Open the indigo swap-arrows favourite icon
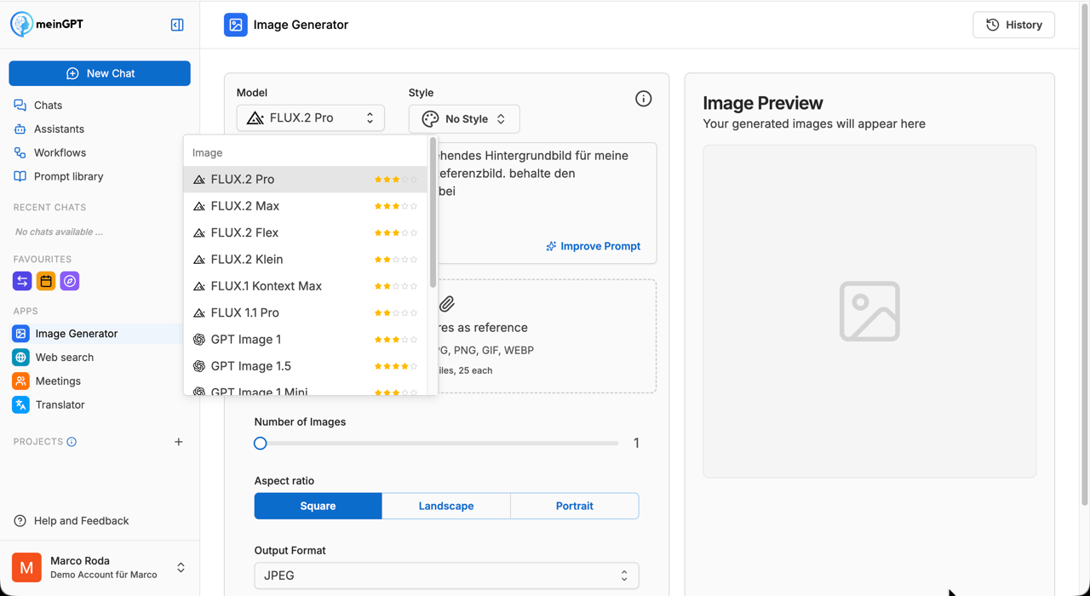The image size is (1090, 596). [22, 281]
